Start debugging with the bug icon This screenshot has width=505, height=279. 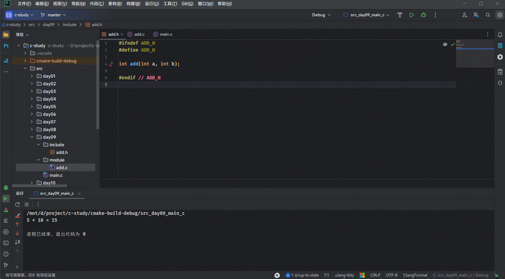423,15
